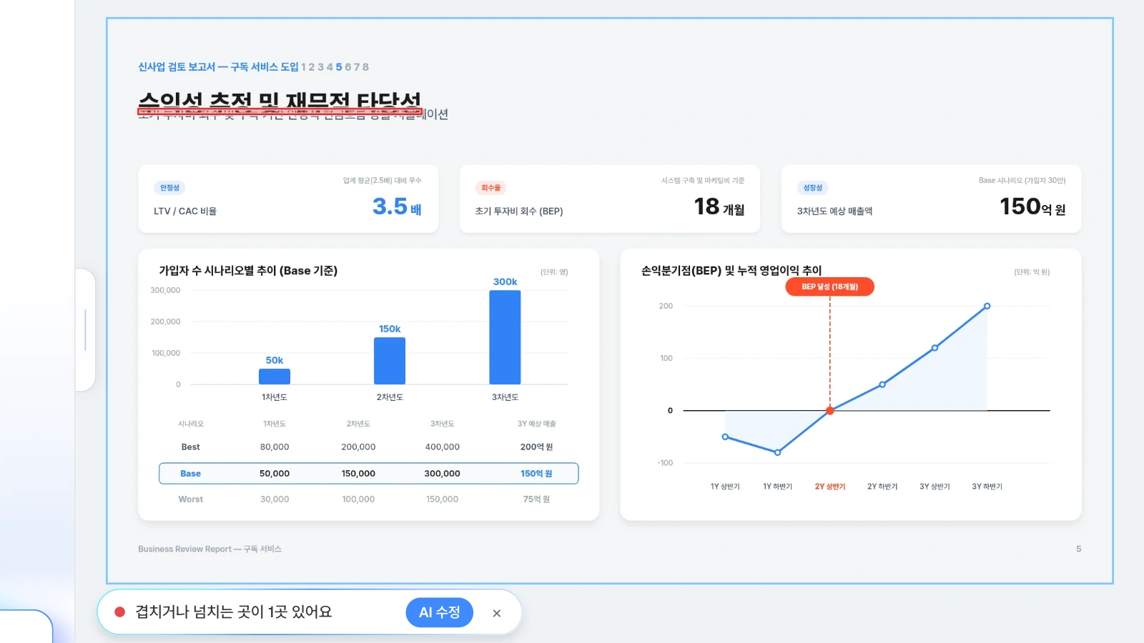
Task: Click the '400,000' cell in the Best row
Action: click(443, 447)
